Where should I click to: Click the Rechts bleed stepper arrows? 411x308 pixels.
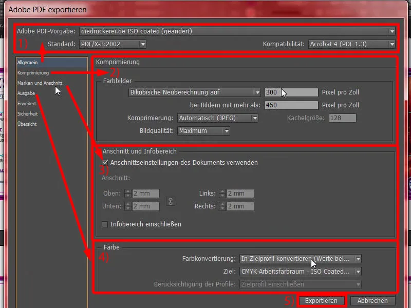coord(222,206)
